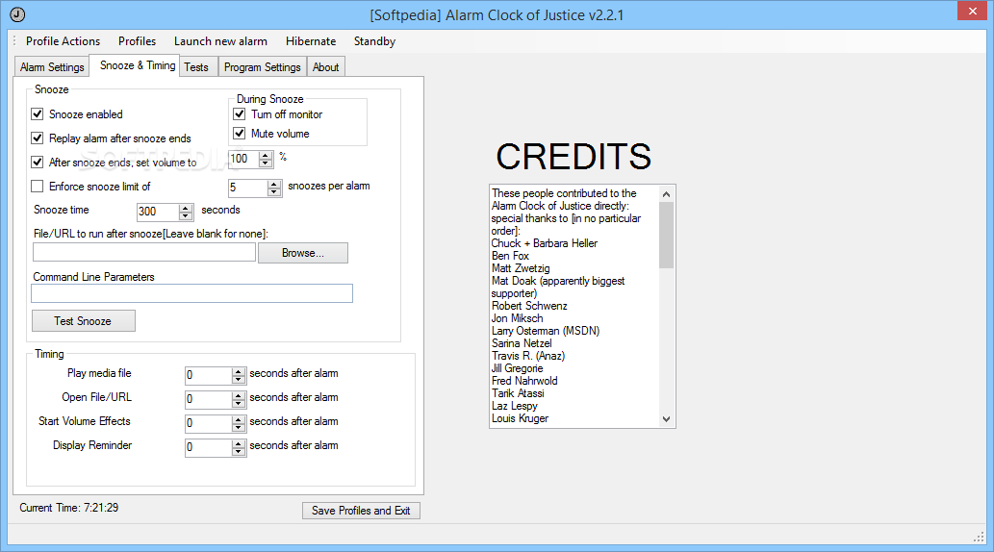Click the credits scrollbar down arrow
Image resolution: width=994 pixels, height=552 pixels.
(x=666, y=419)
